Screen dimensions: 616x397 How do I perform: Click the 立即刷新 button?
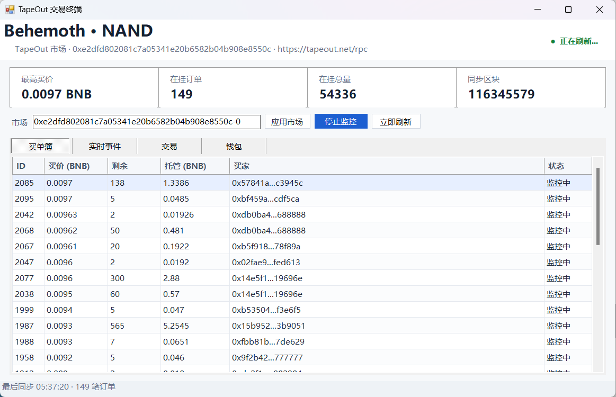click(x=396, y=122)
